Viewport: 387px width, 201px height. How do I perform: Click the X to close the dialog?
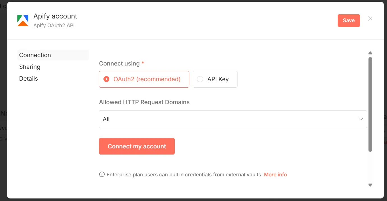(x=370, y=18)
